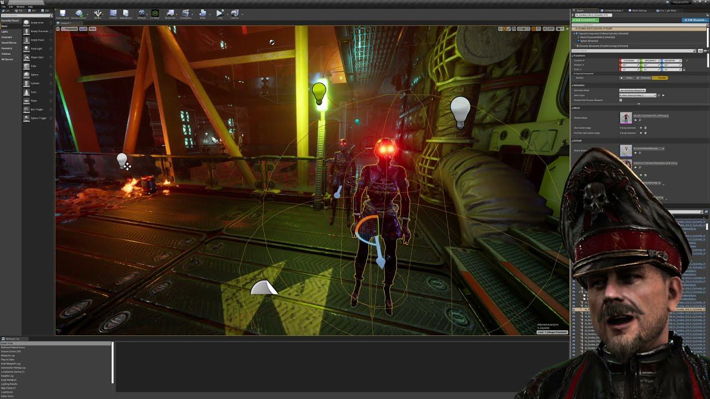Open Cinematics from the toolbar
The height and width of the screenshot is (399, 710).
pyautogui.click(x=186, y=13)
